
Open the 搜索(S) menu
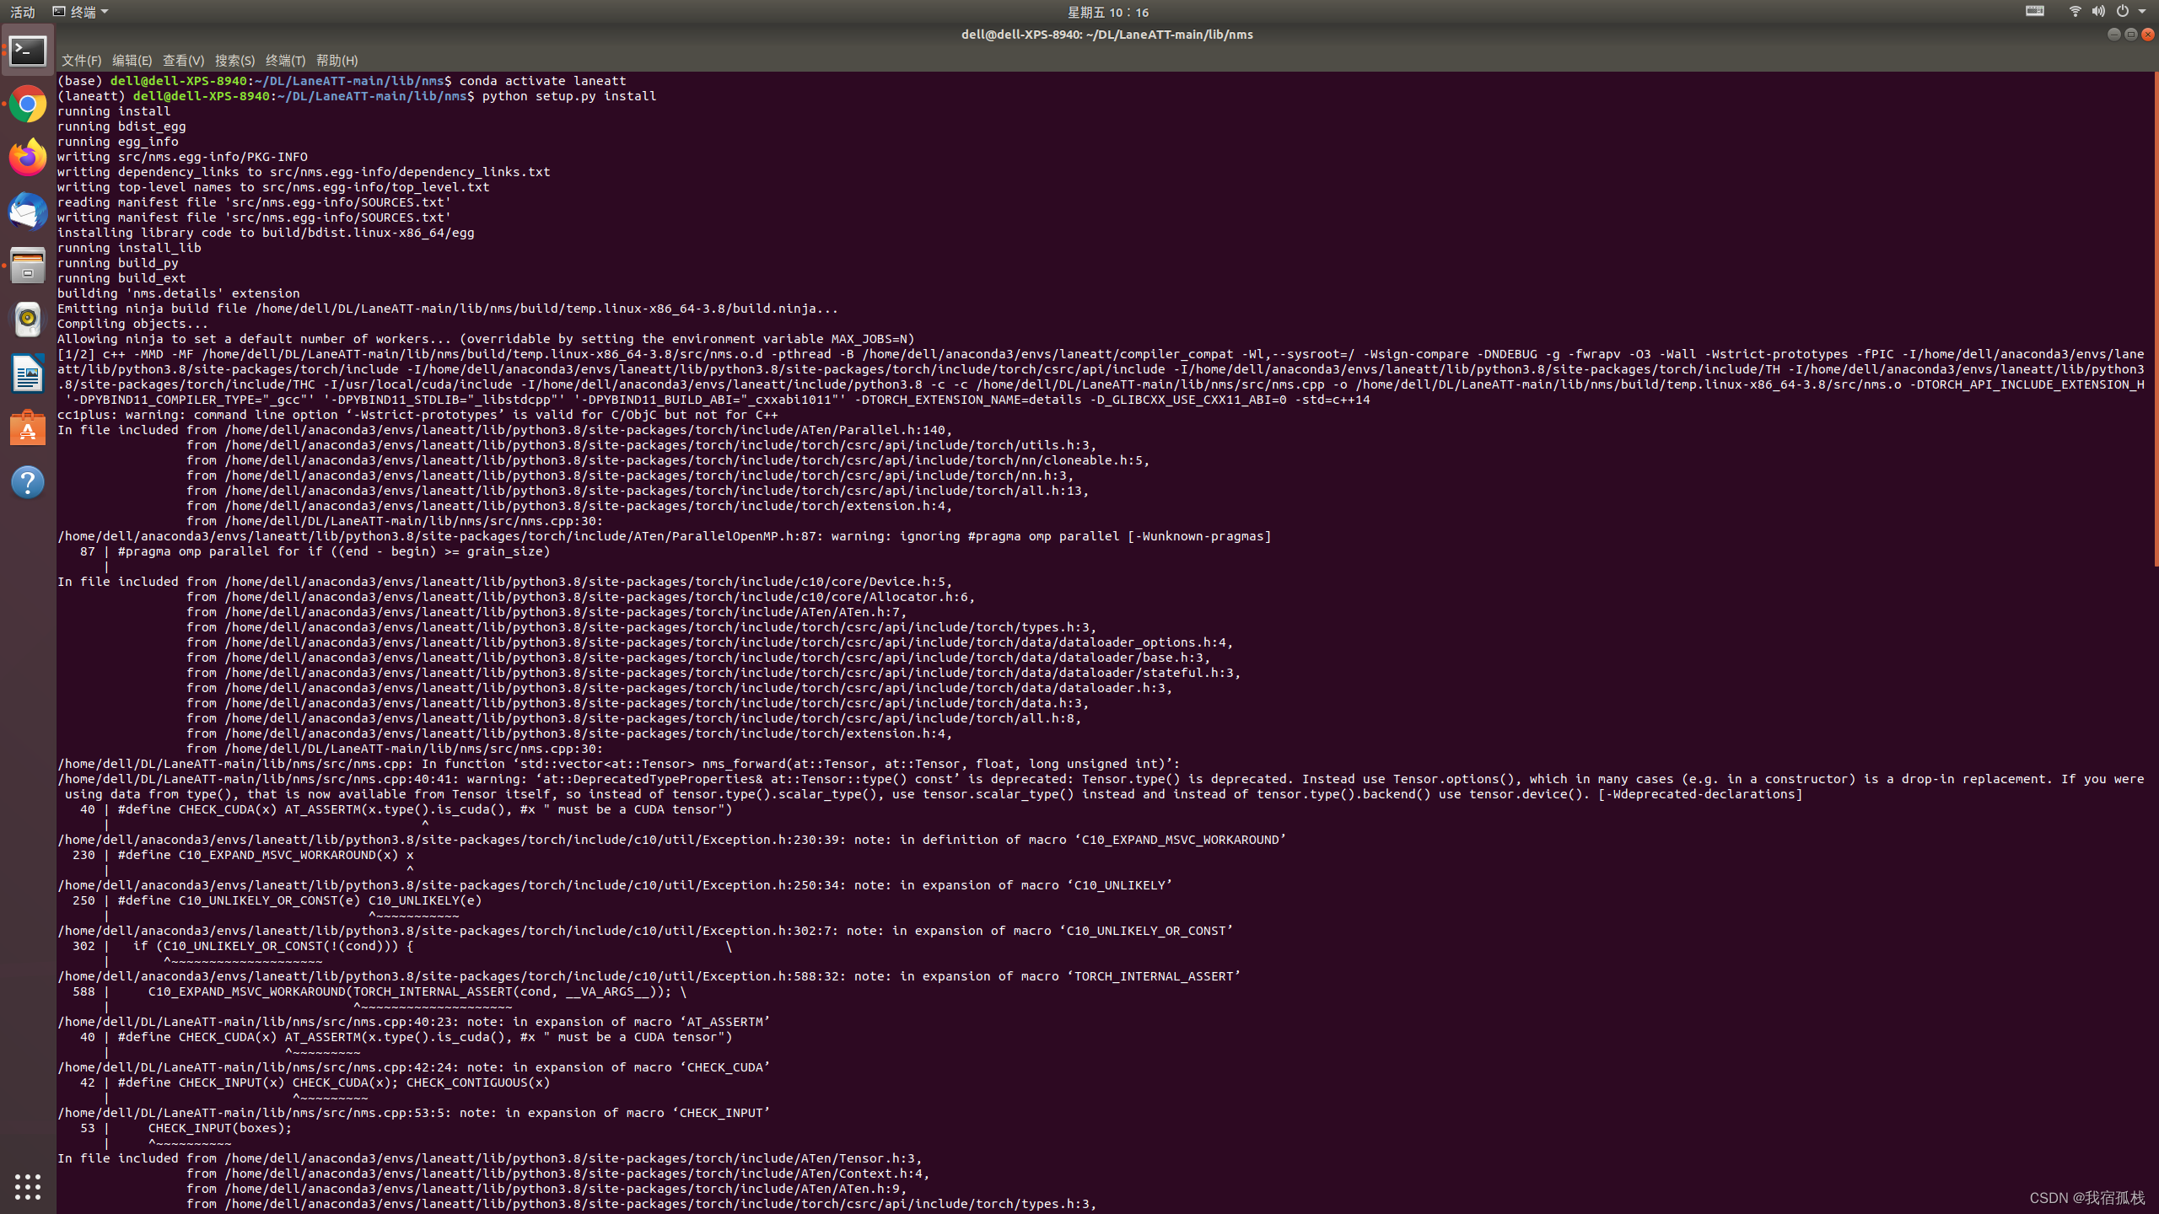click(x=234, y=61)
